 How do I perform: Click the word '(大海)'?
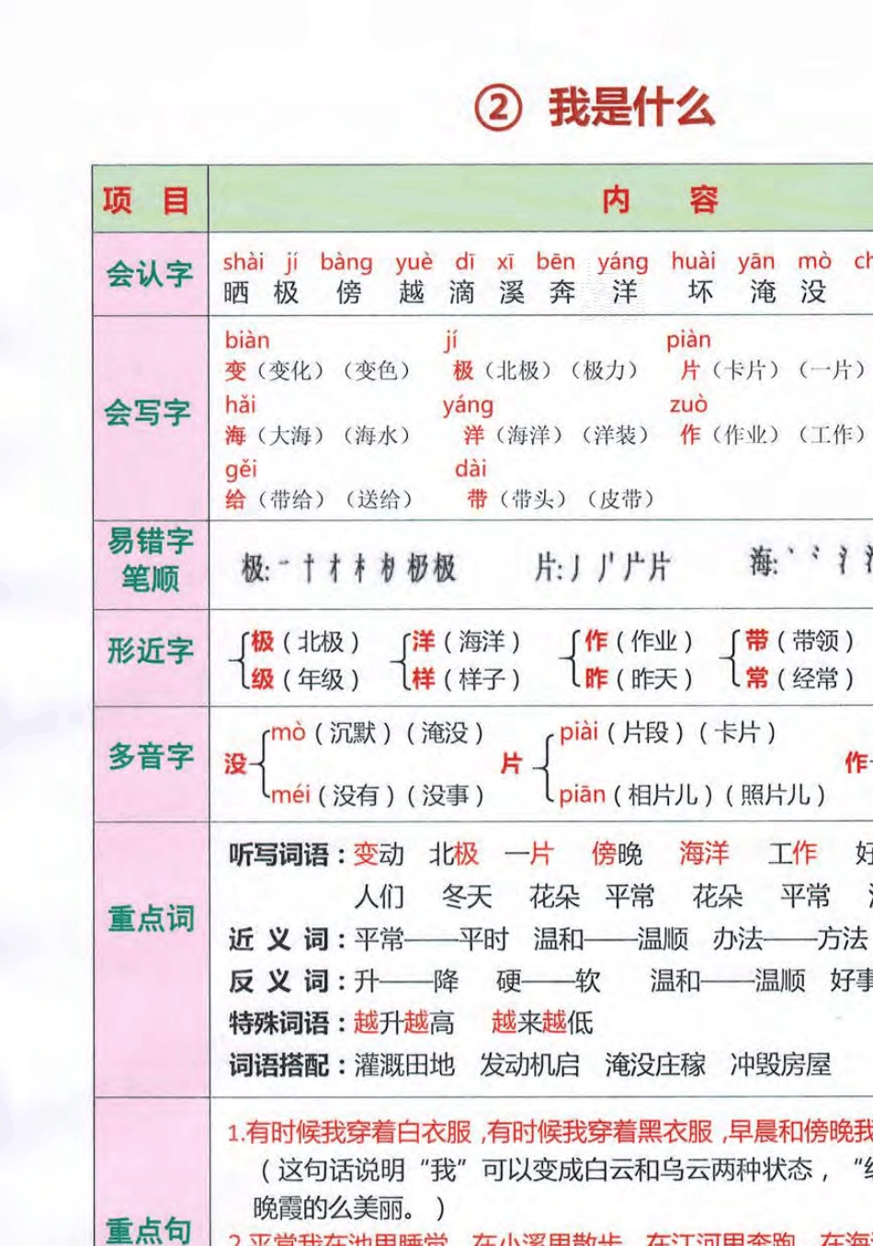[x=291, y=436]
